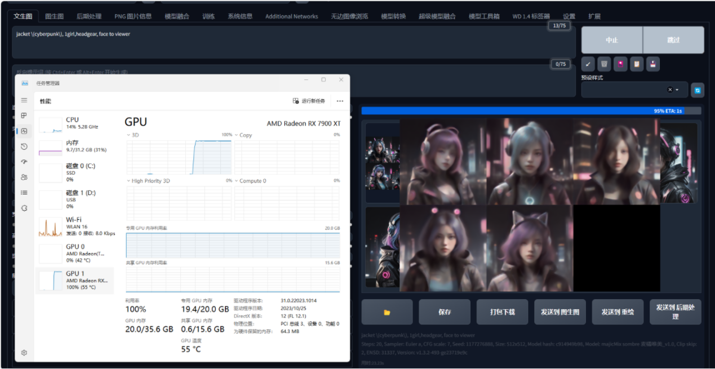Click the pink extra networks card icon
The height and width of the screenshot is (369, 715).
coord(620,64)
